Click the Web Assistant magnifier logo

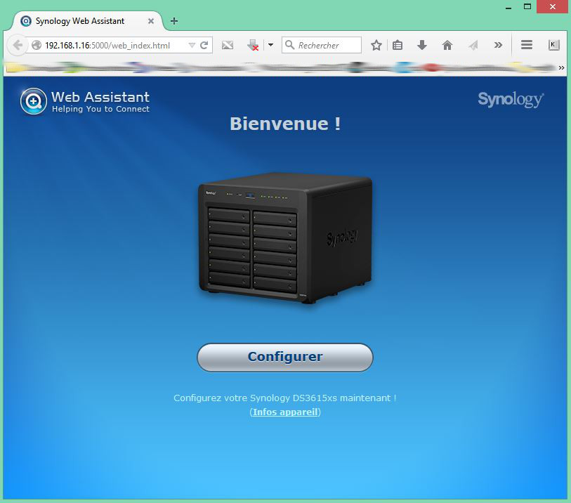(x=34, y=101)
